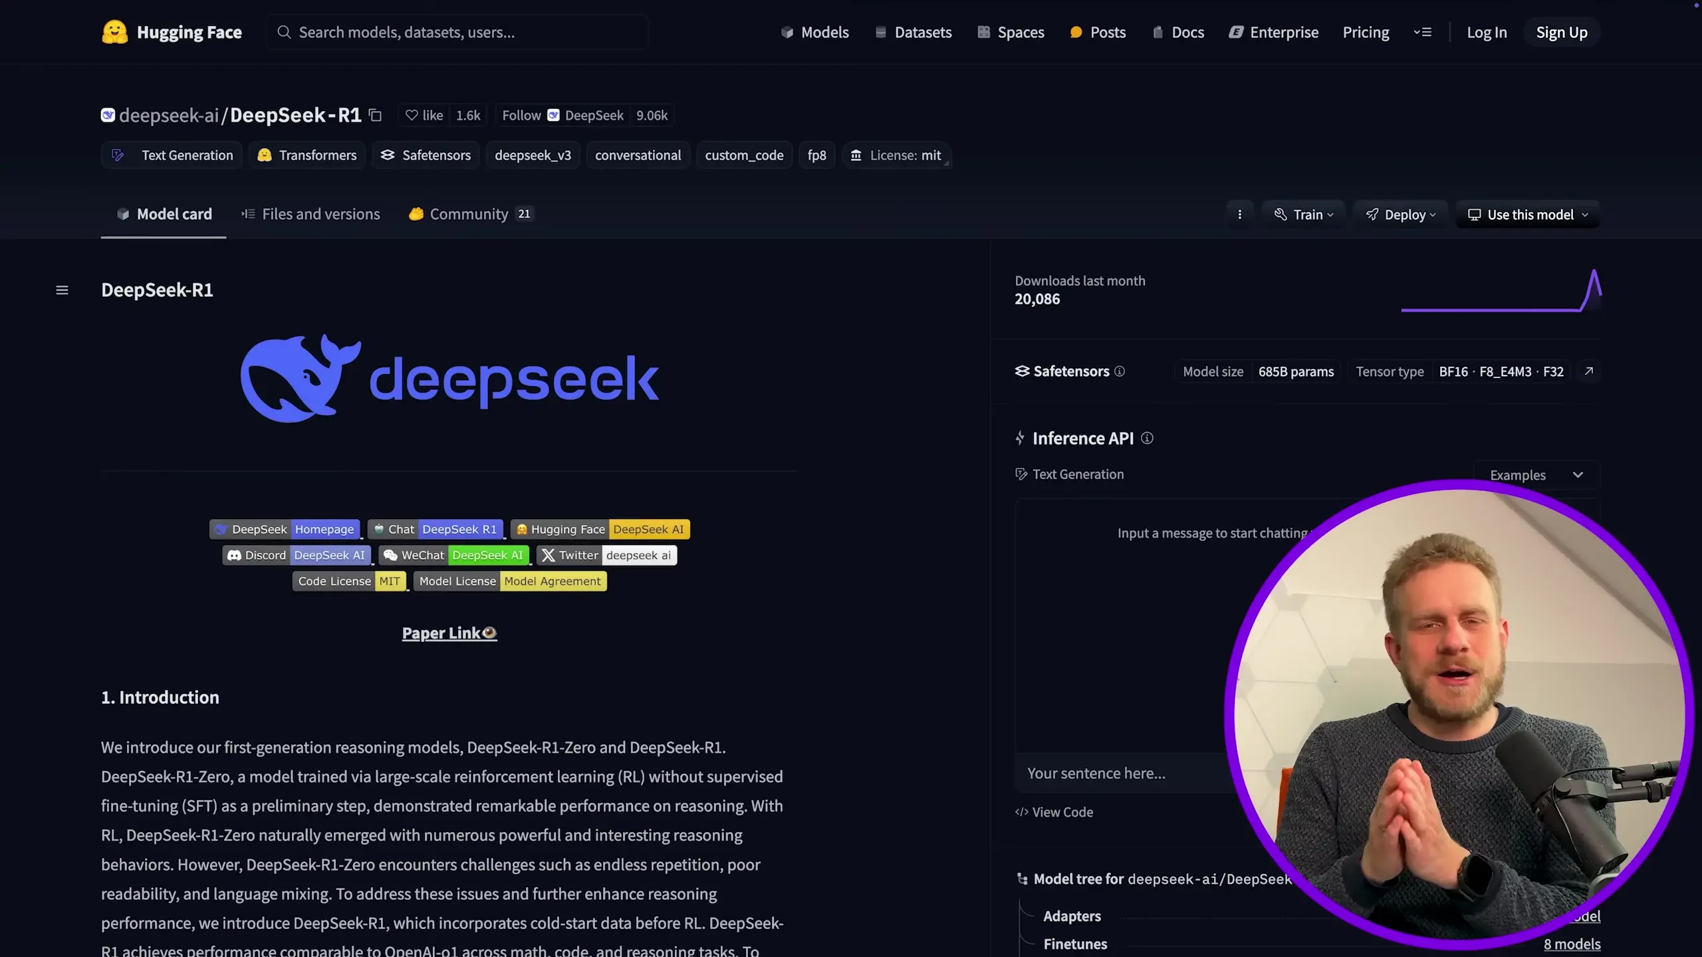Select the Safetensors tag
Viewport: 1702px width, 957px height.
(425, 155)
